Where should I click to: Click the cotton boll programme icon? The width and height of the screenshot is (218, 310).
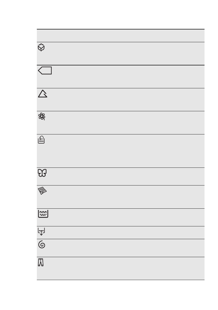pyautogui.click(x=42, y=48)
